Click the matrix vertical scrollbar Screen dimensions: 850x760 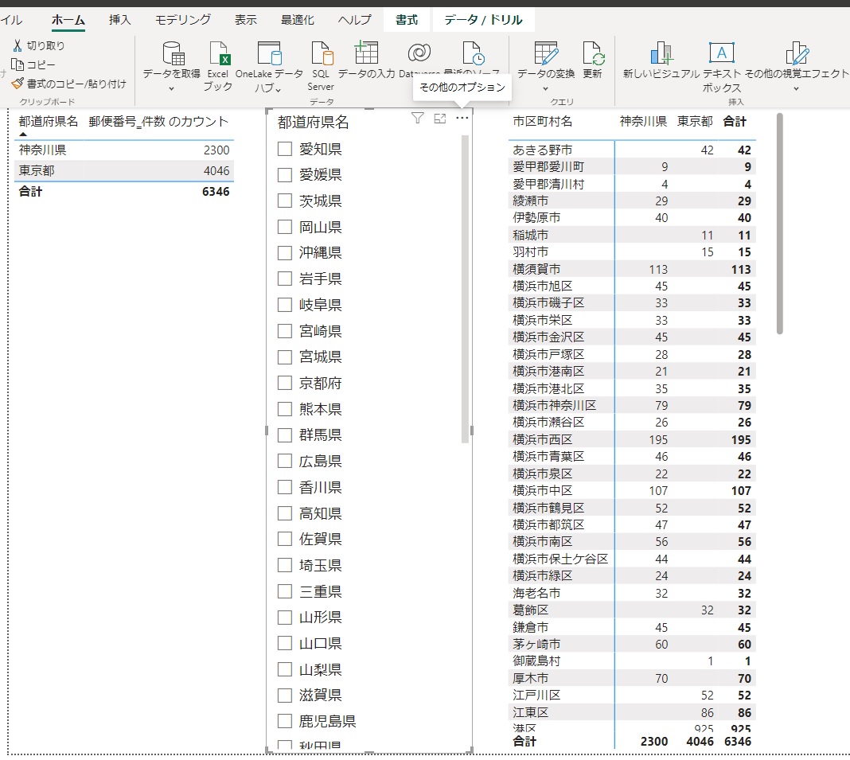(779, 223)
